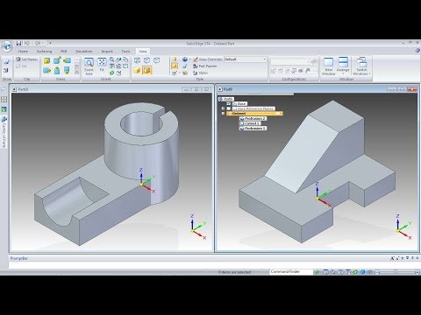Click the third docked-panel icon on the left edge
421x315 pixels.
point(4,109)
